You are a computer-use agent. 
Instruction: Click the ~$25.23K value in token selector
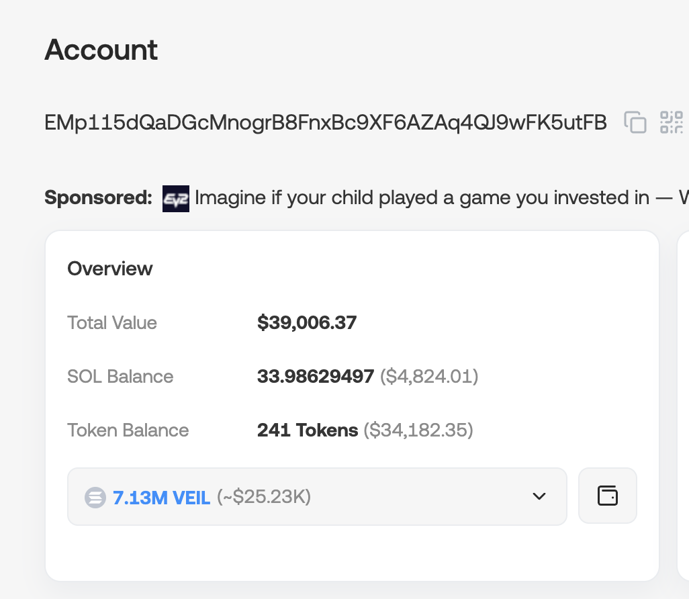click(264, 498)
